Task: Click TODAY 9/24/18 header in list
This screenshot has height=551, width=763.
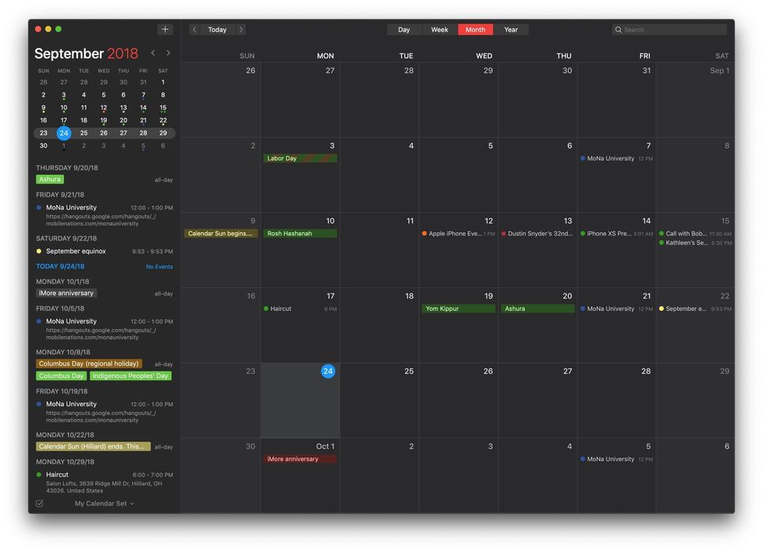Action: pyautogui.click(x=60, y=266)
